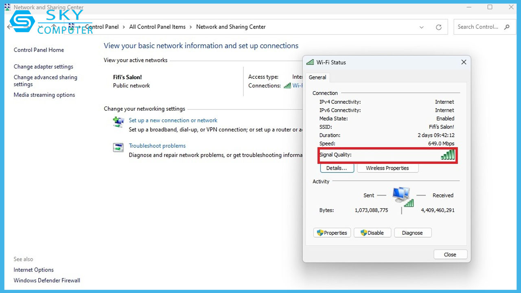Click the Set up new connection icon
This screenshot has width=521, height=293.
pyautogui.click(x=118, y=122)
